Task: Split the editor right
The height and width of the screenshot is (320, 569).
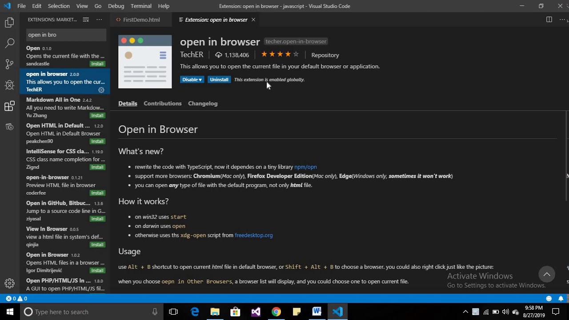Action: click(x=549, y=20)
